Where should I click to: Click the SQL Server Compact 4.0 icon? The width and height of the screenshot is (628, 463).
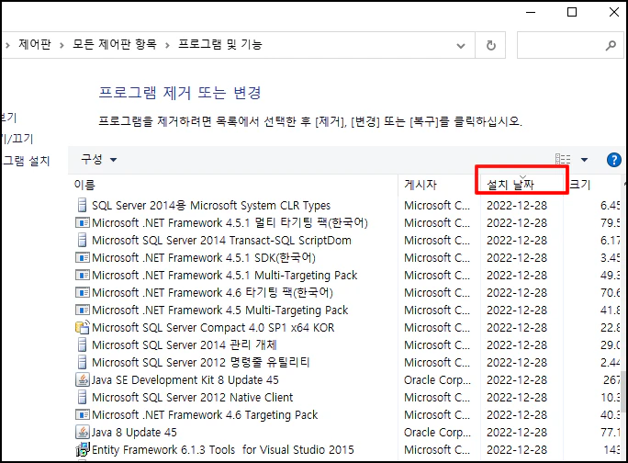(x=82, y=327)
